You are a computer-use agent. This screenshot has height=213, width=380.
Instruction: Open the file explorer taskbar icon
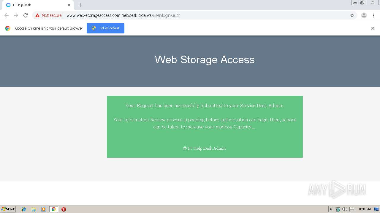34,209
